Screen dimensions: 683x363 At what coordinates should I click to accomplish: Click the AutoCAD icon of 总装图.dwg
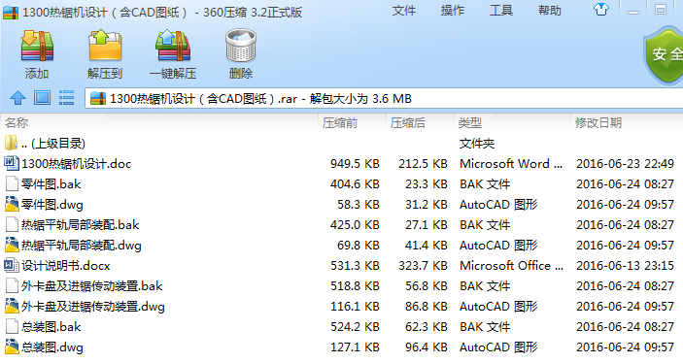[12, 346]
